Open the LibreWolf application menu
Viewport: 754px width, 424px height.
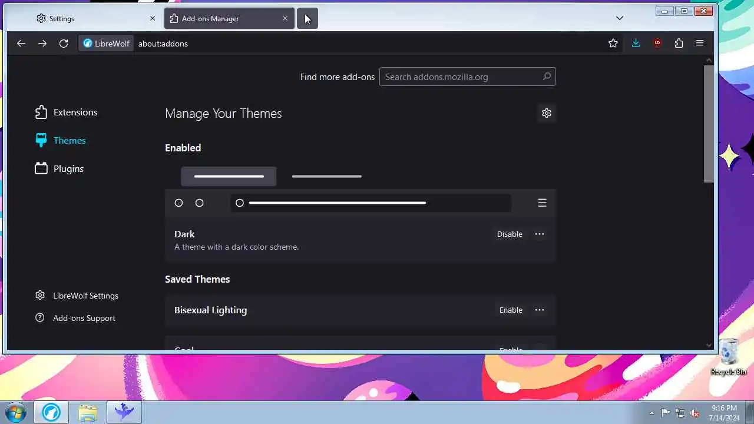(700, 43)
